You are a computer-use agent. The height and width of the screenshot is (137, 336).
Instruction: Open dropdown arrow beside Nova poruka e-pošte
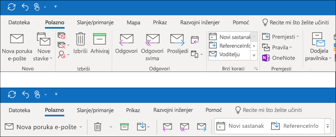(81, 127)
